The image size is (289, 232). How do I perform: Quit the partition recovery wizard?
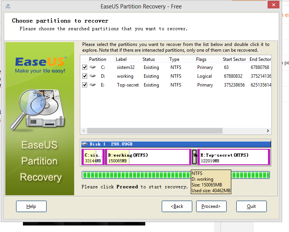point(252,206)
